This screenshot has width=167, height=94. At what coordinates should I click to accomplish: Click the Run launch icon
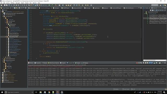[x=49, y=5]
